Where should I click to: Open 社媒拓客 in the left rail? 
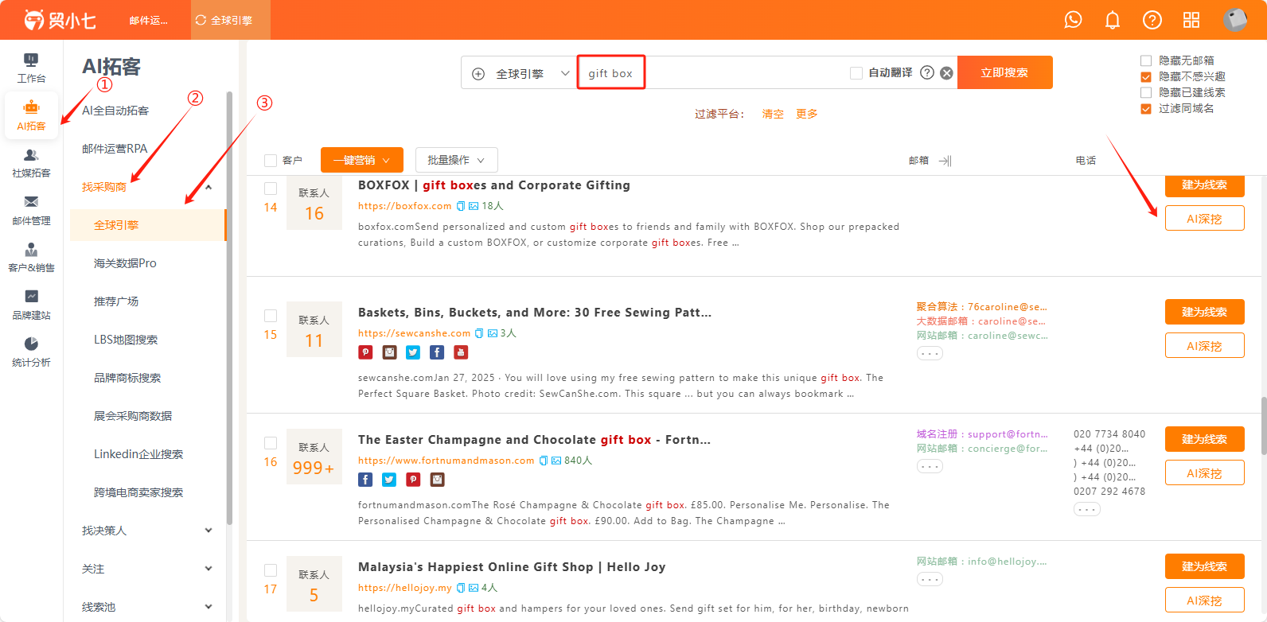point(31,163)
